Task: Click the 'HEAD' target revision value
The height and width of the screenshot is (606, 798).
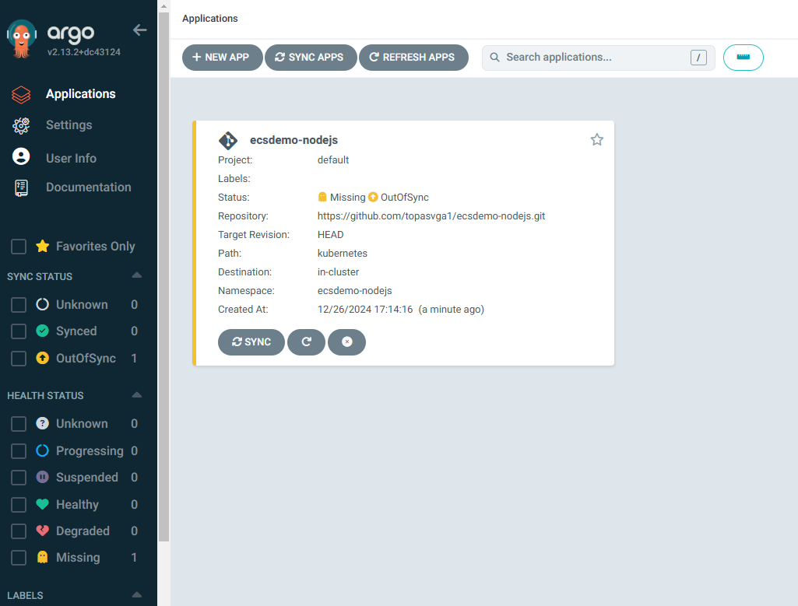Action: coord(331,234)
